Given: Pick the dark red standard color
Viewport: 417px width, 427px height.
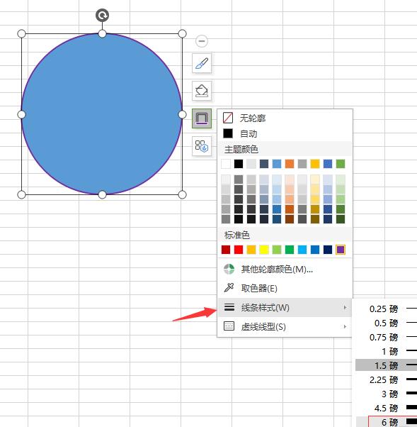Looking at the screenshot, I should pos(226,250).
